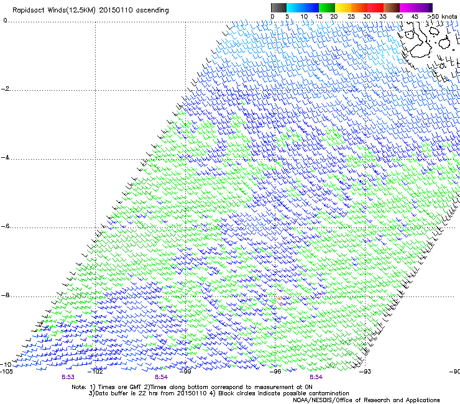
Task: Select the '-4' latitude axis label
Action: 6,157
